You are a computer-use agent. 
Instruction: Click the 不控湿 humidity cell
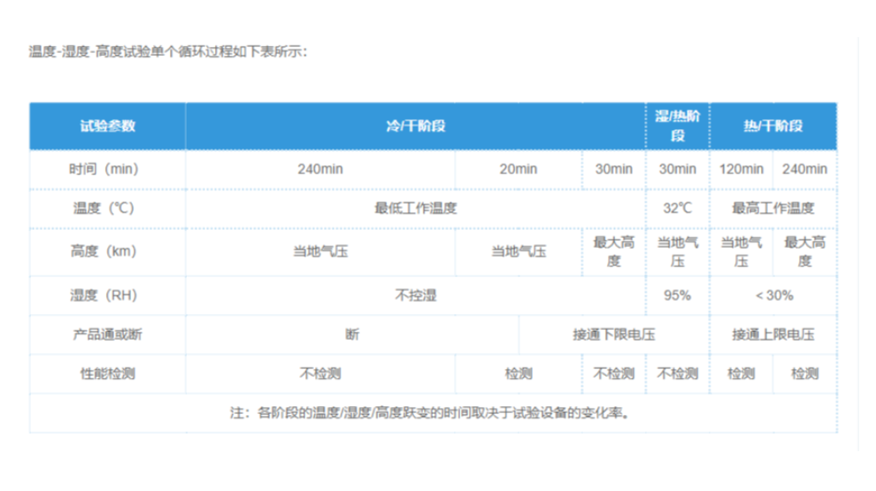415,295
